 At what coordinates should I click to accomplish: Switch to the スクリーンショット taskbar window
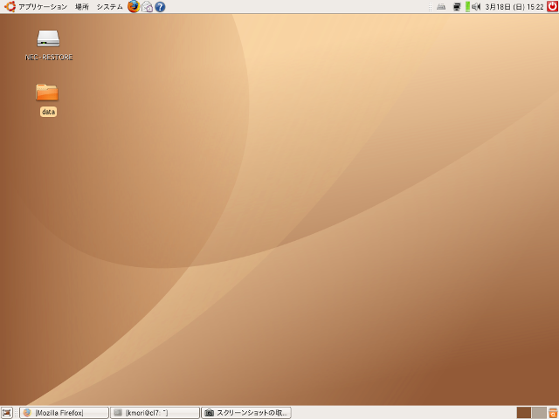tap(246, 412)
